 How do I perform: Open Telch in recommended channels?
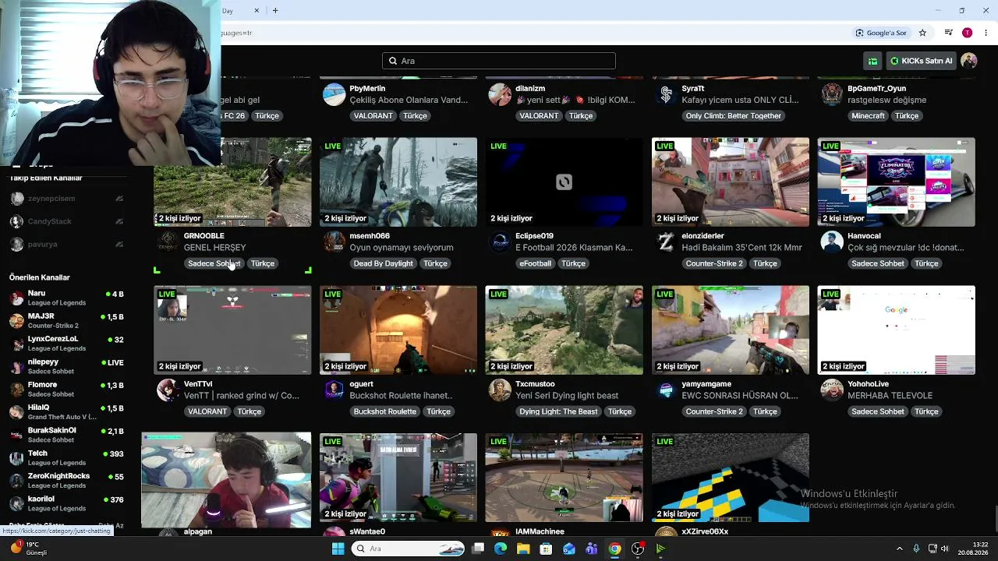pyautogui.click(x=66, y=457)
